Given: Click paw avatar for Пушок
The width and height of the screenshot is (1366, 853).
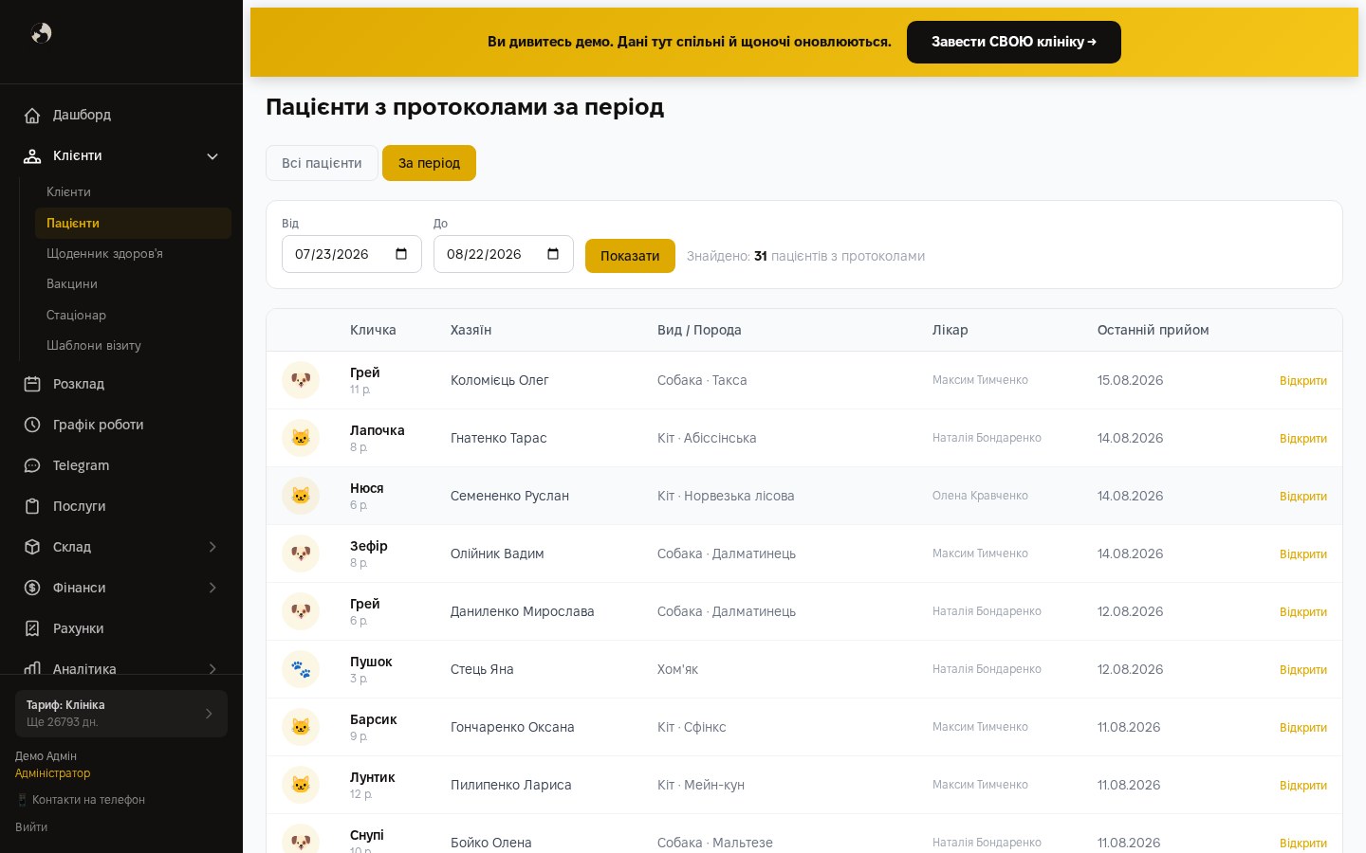Looking at the screenshot, I should pyautogui.click(x=301, y=669).
